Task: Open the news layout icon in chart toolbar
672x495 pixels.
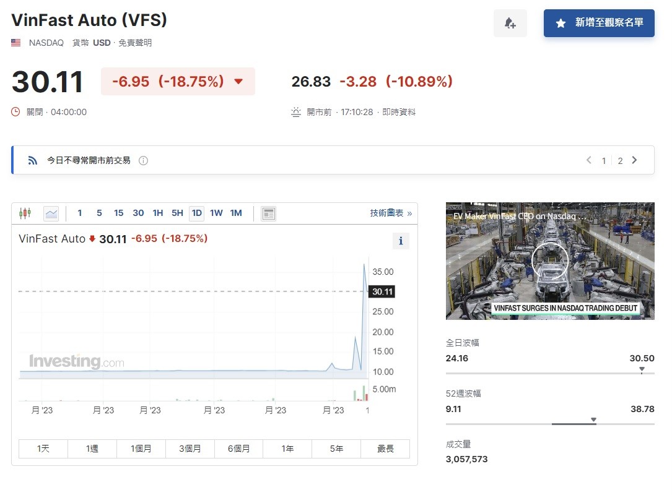Action: point(269,213)
